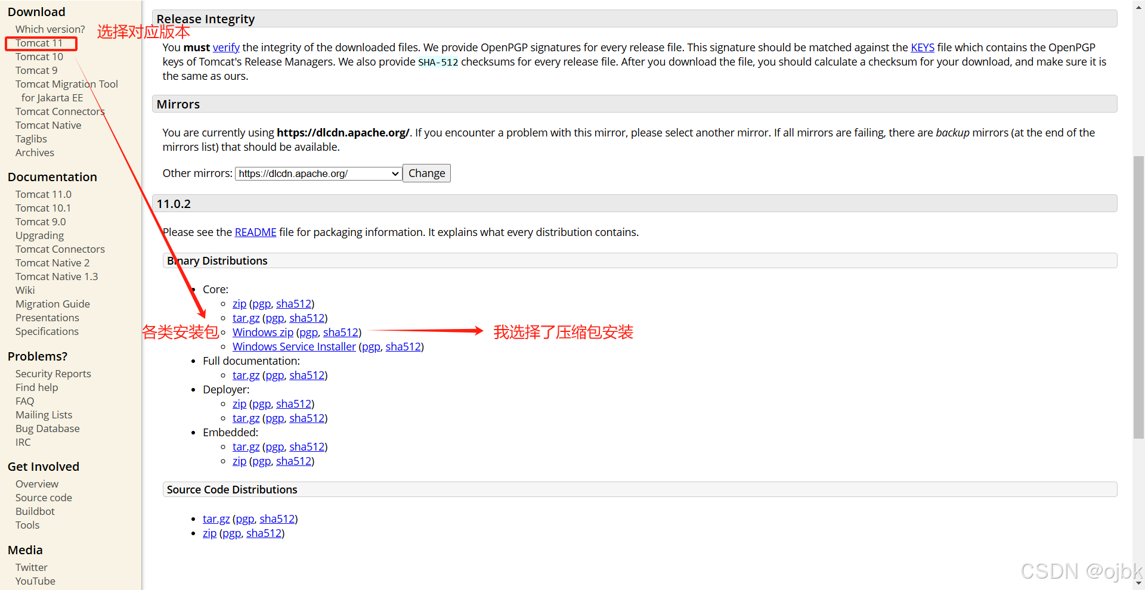Screen dimensions: 1145x590
Task: Open Tomcat Migration Tool for Jakarta EE
Action: (67, 91)
